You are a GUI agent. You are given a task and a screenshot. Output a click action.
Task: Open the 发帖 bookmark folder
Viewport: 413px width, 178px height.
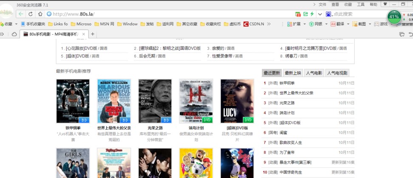[x=147, y=24]
